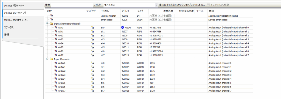Click the mapping icon in ANIW0 row
The width and height of the screenshot is (281, 99).
[x=92, y=63]
